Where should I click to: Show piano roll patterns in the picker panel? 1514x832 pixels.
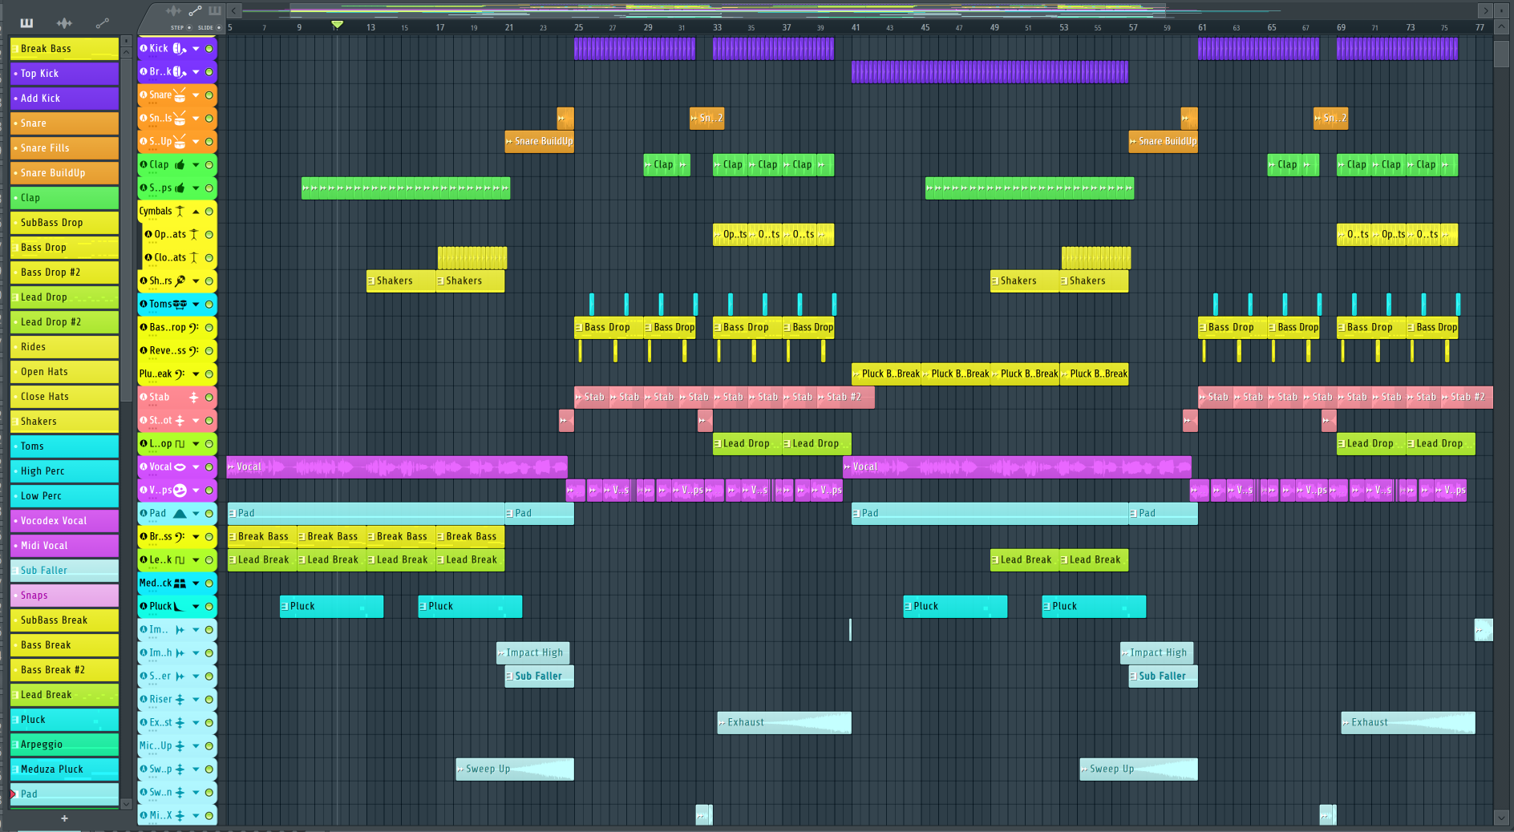[26, 22]
